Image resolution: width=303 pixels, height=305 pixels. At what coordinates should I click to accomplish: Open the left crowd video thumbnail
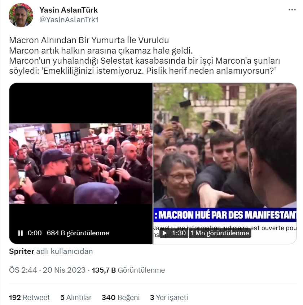[81, 163]
